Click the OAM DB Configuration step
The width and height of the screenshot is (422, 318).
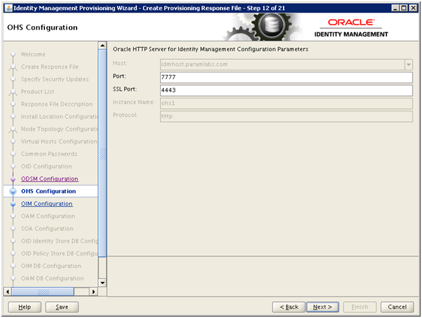[52, 278]
